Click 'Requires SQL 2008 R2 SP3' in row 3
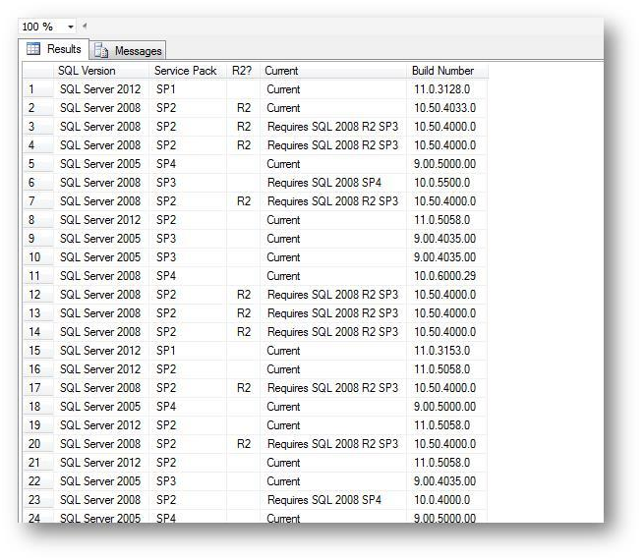This screenshot has height=560, width=644. coord(332,127)
